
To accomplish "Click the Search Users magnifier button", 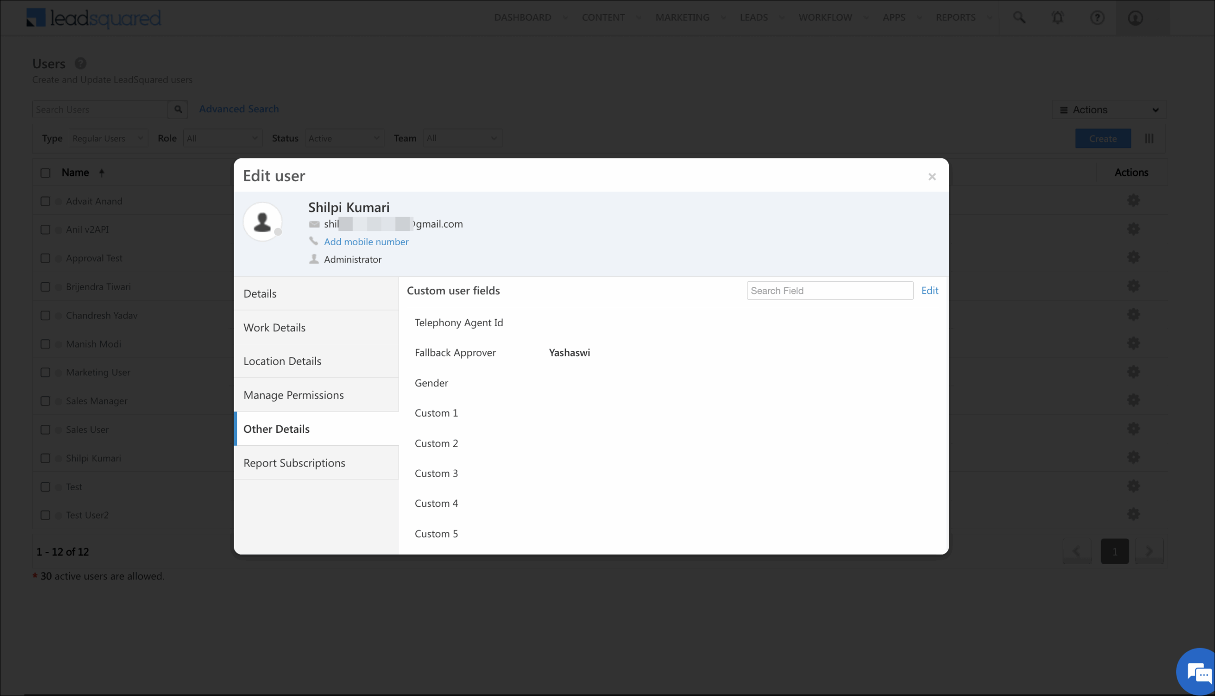I will [x=178, y=109].
